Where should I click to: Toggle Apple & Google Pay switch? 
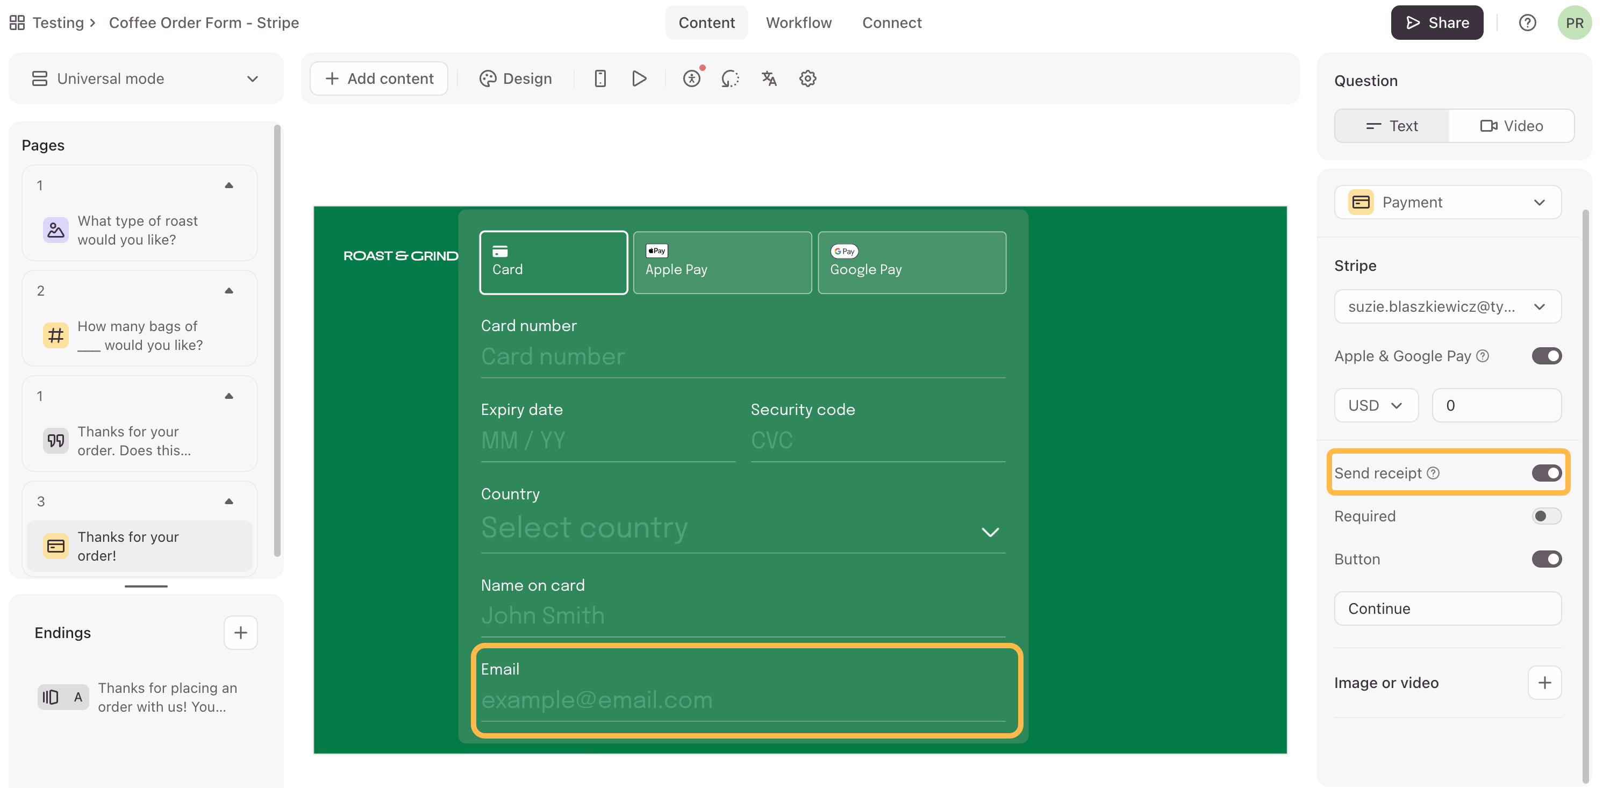coord(1546,356)
